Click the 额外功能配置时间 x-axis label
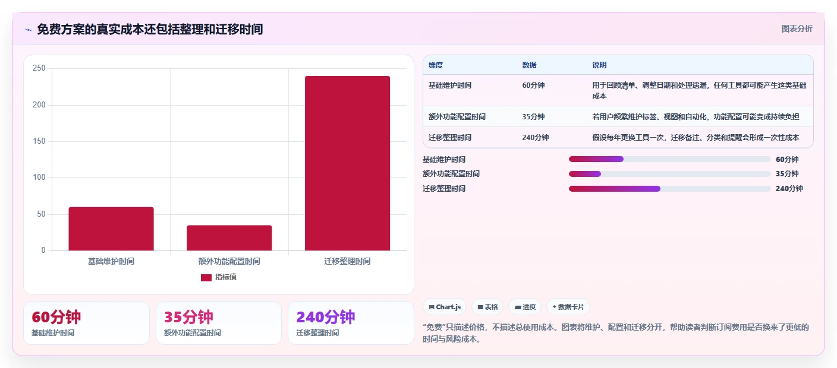This screenshot has height=368, width=837. [229, 261]
